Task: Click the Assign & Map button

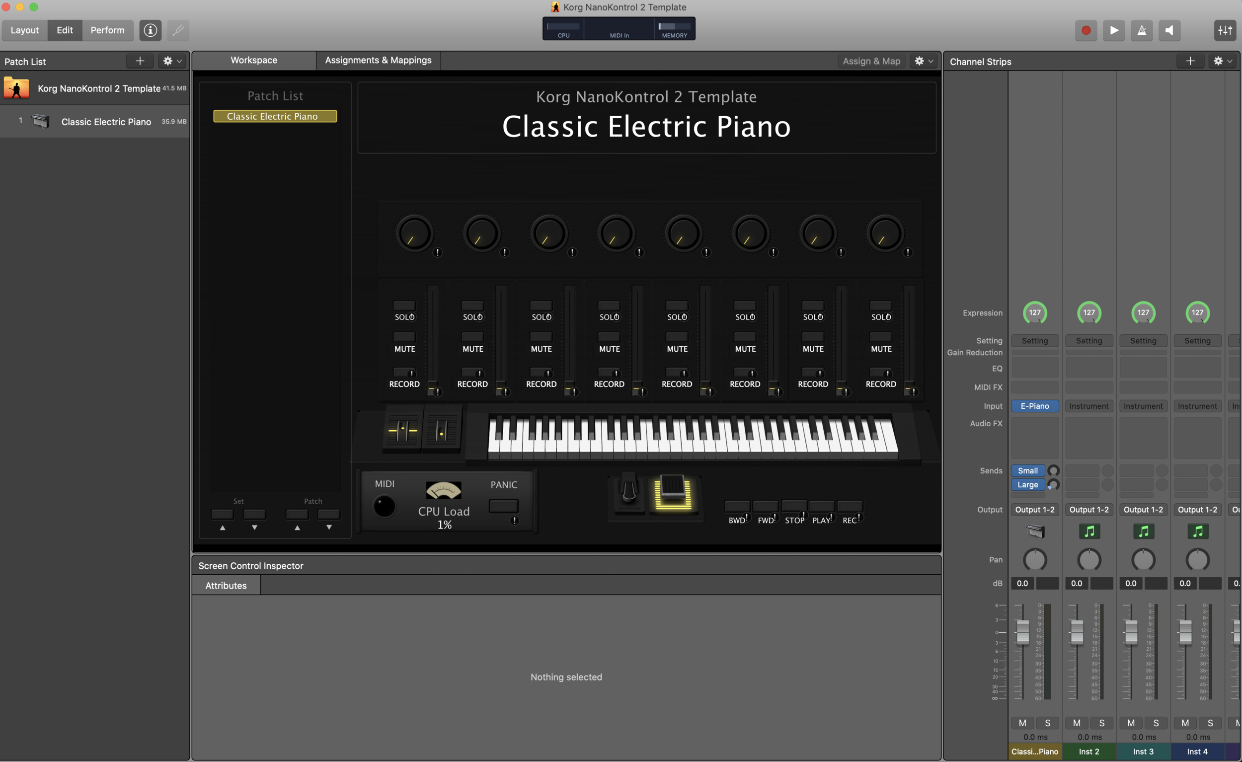Action: [x=871, y=61]
